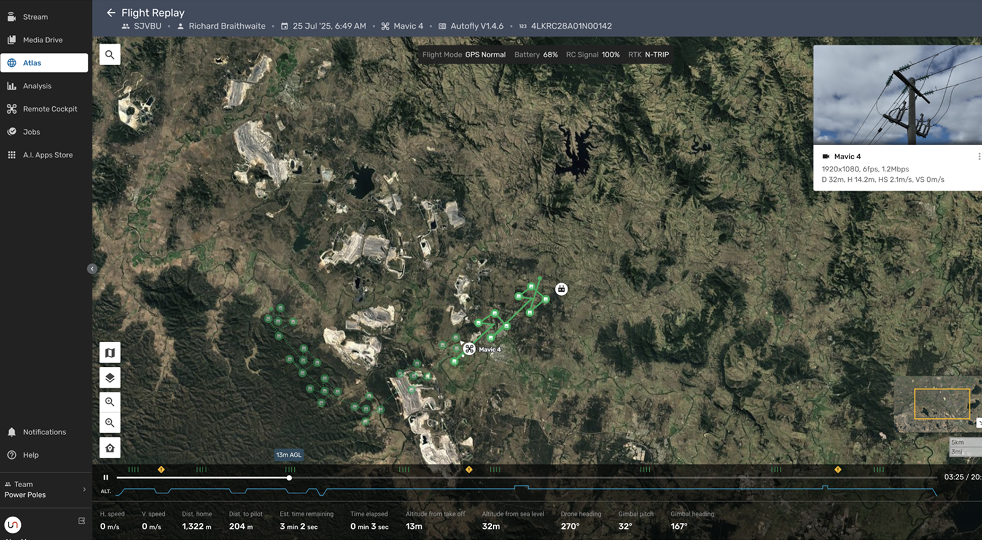
Task: Collapse the left sidebar with chevron
Action: pos(92,268)
